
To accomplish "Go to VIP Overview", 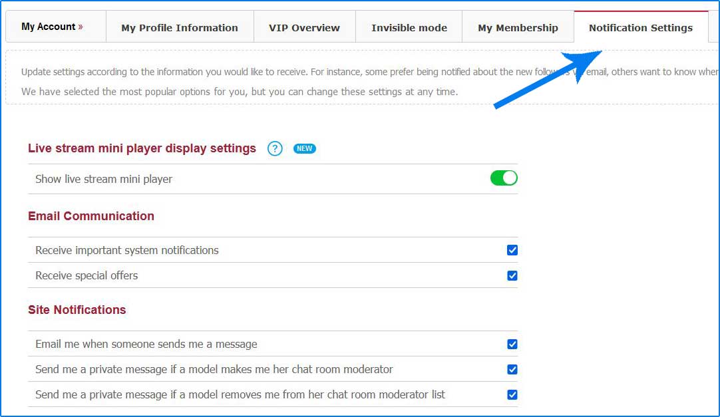I will tap(304, 27).
